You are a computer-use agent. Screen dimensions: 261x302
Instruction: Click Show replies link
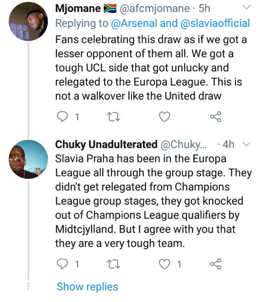(87, 287)
